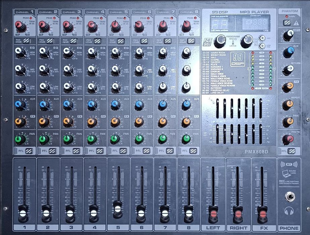This screenshot has height=235, width=310.
Task: Enable PFL on Channel 2
Action: (53, 151)
